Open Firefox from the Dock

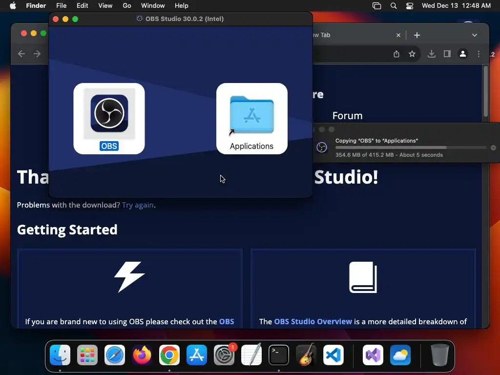pyautogui.click(x=142, y=355)
